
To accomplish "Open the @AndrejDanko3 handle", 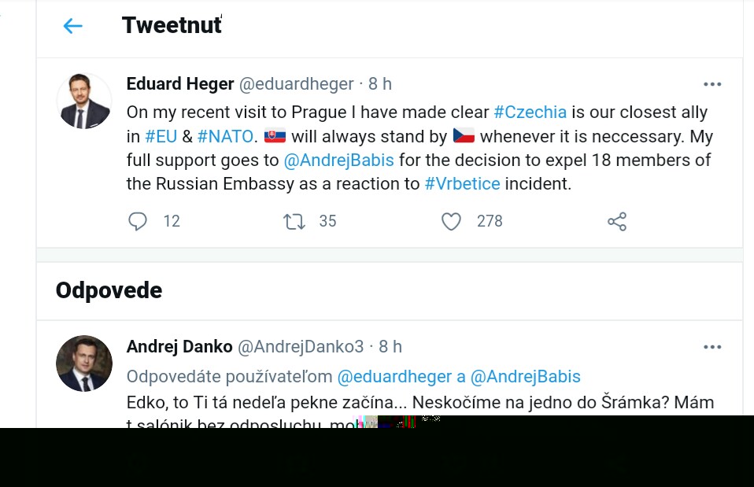I will click(301, 347).
